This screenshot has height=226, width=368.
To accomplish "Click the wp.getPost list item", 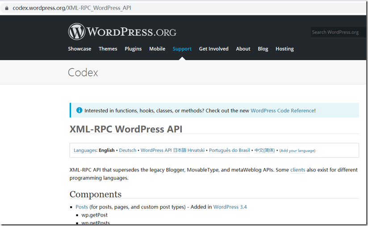I will pyautogui.click(x=94, y=215).
